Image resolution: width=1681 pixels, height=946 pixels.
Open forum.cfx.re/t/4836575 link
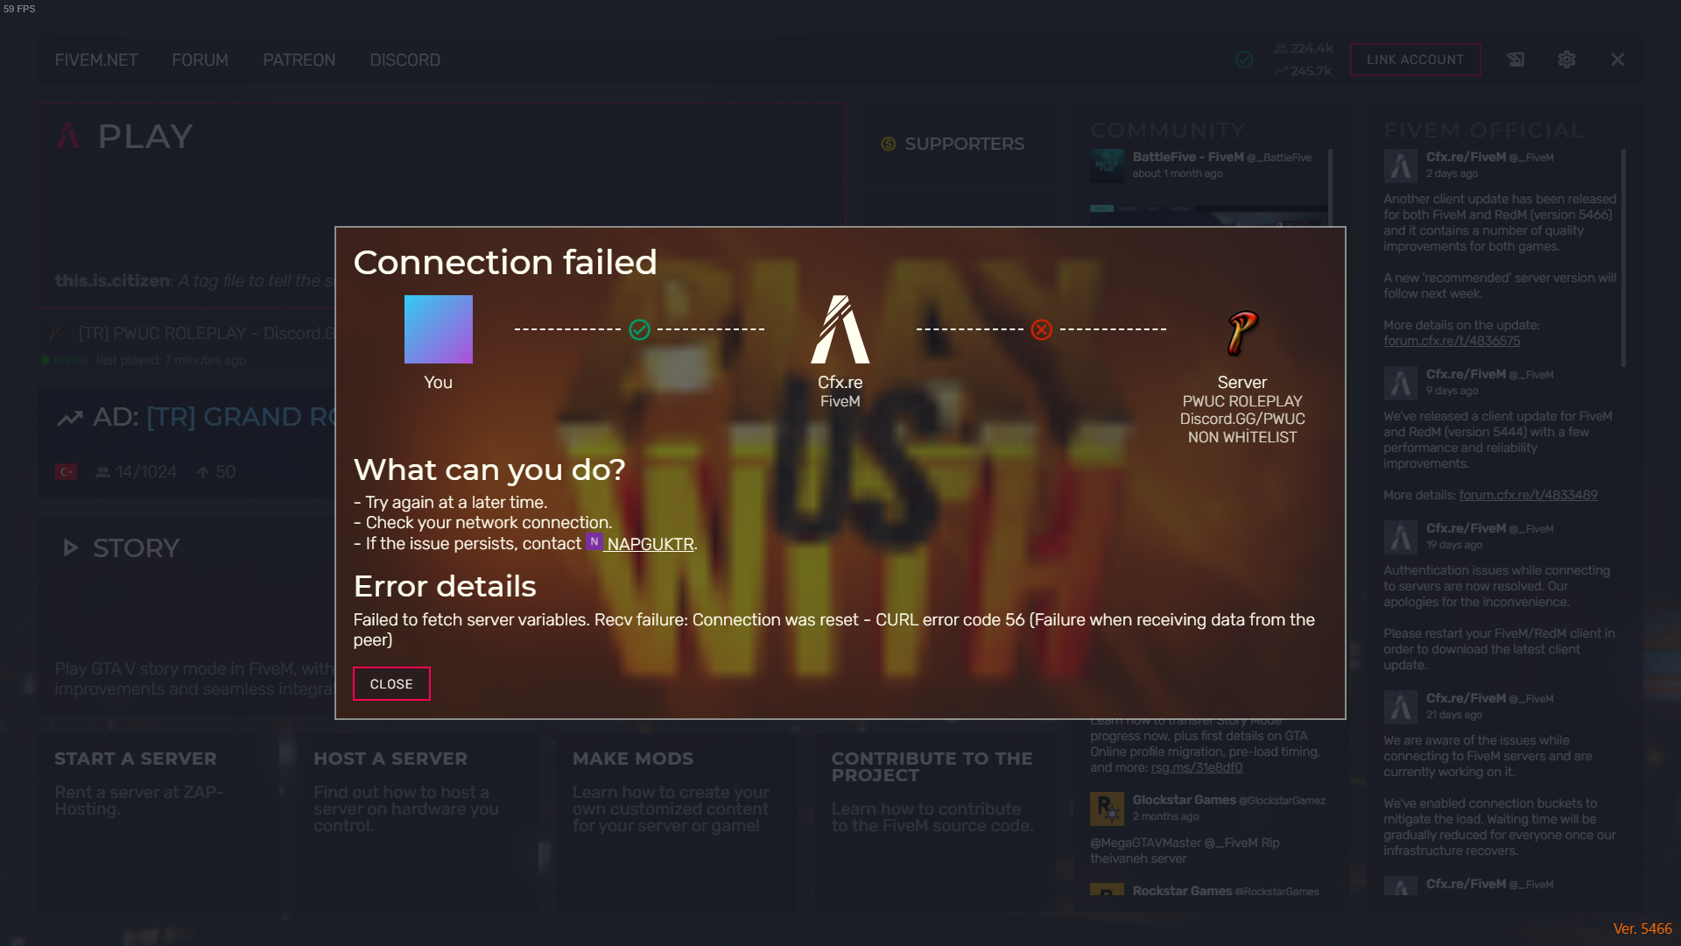tap(1452, 341)
